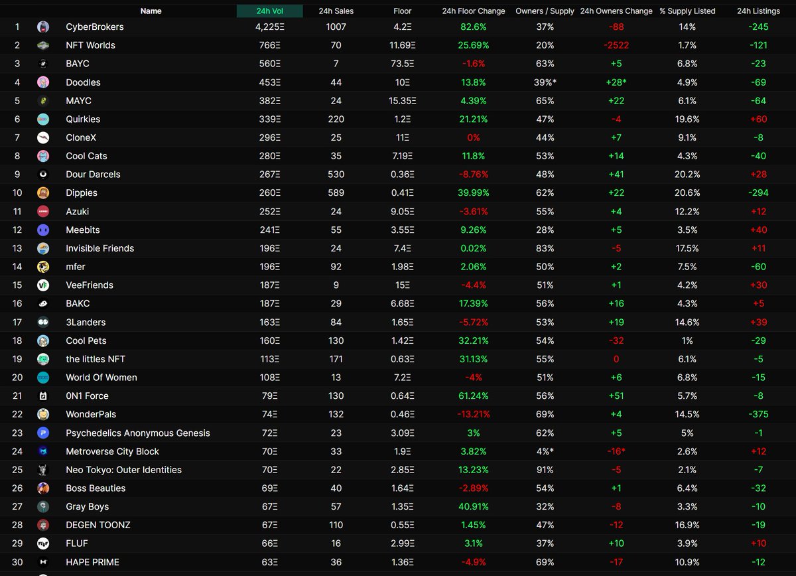Sort by the Floor column header
Viewport: 796px width, 576px height.
403,11
